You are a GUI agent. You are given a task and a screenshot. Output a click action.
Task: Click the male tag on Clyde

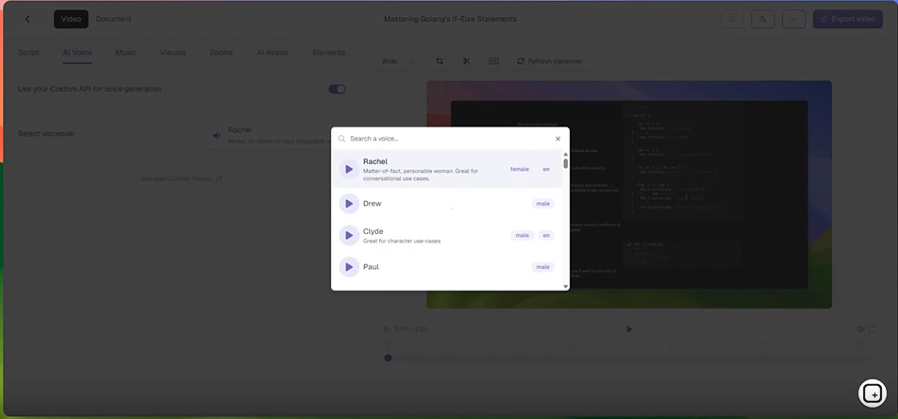click(x=522, y=235)
